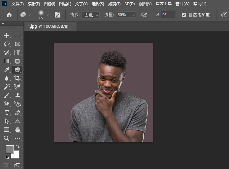Screen dimensions: 229x169
Task: Click the foreground color swatch
Action: pos(10,149)
